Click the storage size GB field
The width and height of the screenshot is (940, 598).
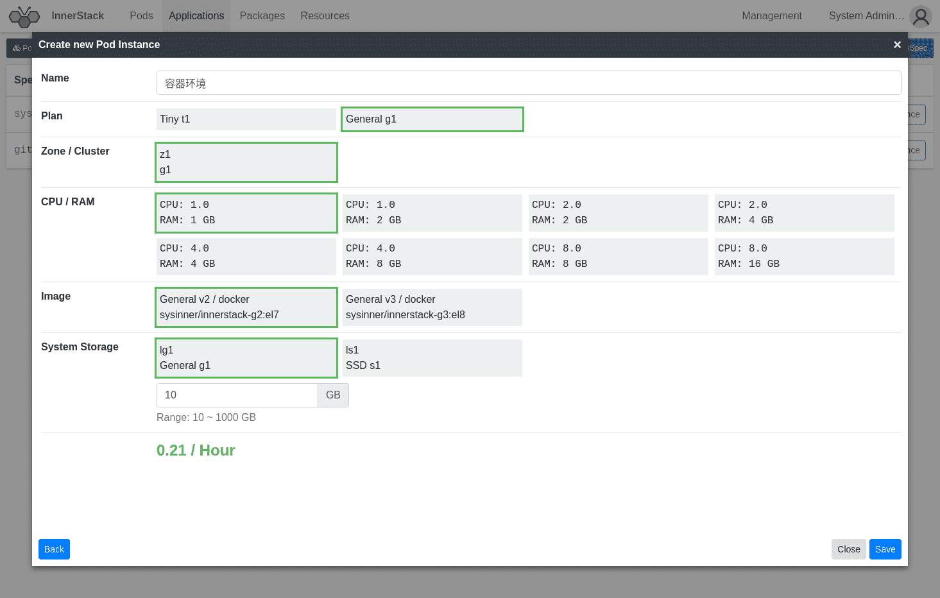pyautogui.click(x=237, y=395)
